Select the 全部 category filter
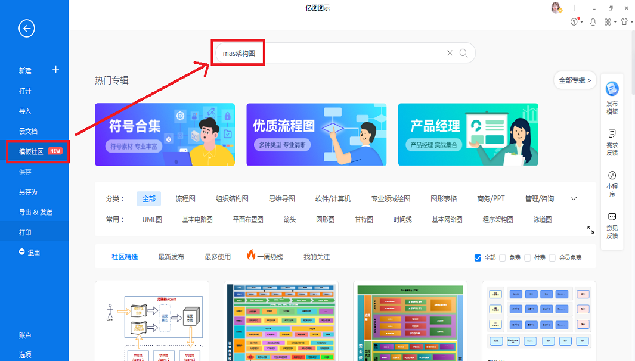 coord(149,199)
